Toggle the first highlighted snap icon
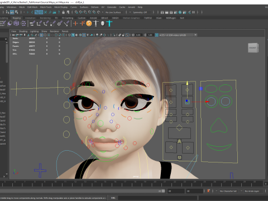The height and width of the screenshot is (201, 268). tap(37, 12)
